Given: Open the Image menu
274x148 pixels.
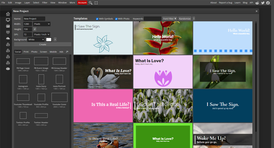Looking at the screenshot, I should click(x=18, y=3).
